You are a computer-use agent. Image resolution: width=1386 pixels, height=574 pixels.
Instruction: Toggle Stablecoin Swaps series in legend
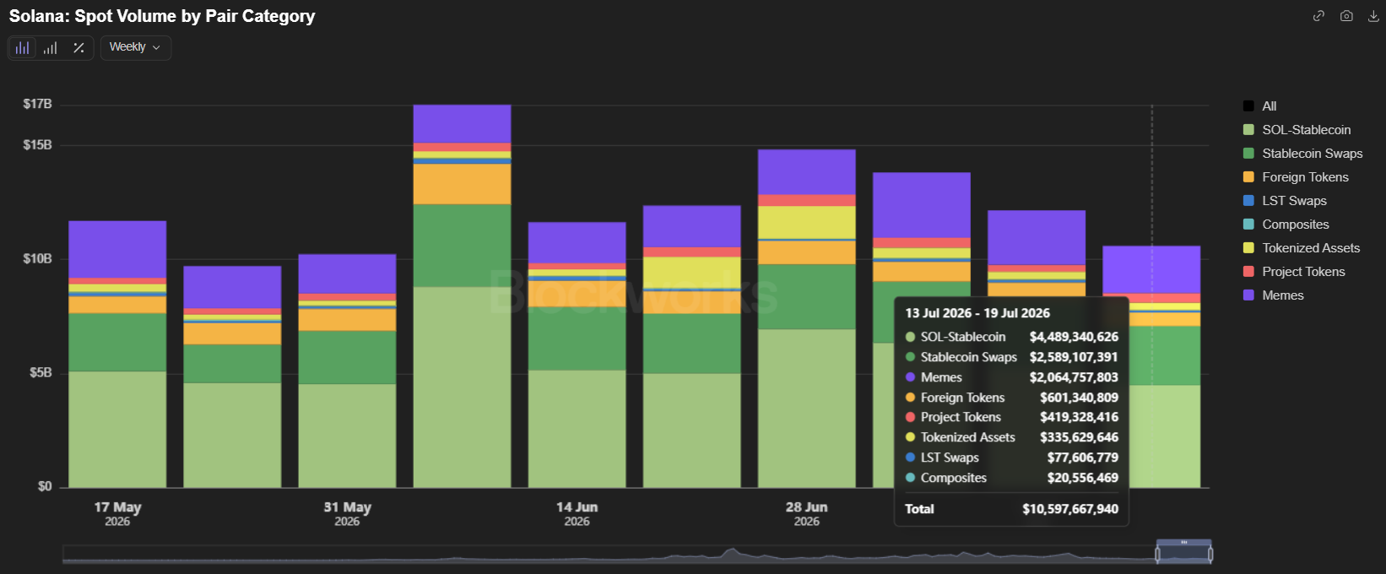point(1303,154)
